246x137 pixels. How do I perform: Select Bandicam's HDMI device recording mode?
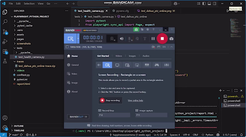(147, 65)
